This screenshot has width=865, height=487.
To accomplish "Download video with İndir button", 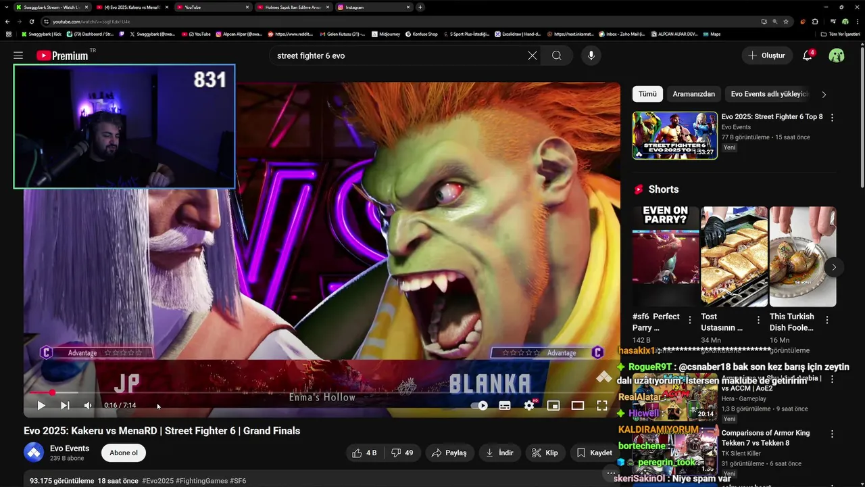I will (x=499, y=453).
